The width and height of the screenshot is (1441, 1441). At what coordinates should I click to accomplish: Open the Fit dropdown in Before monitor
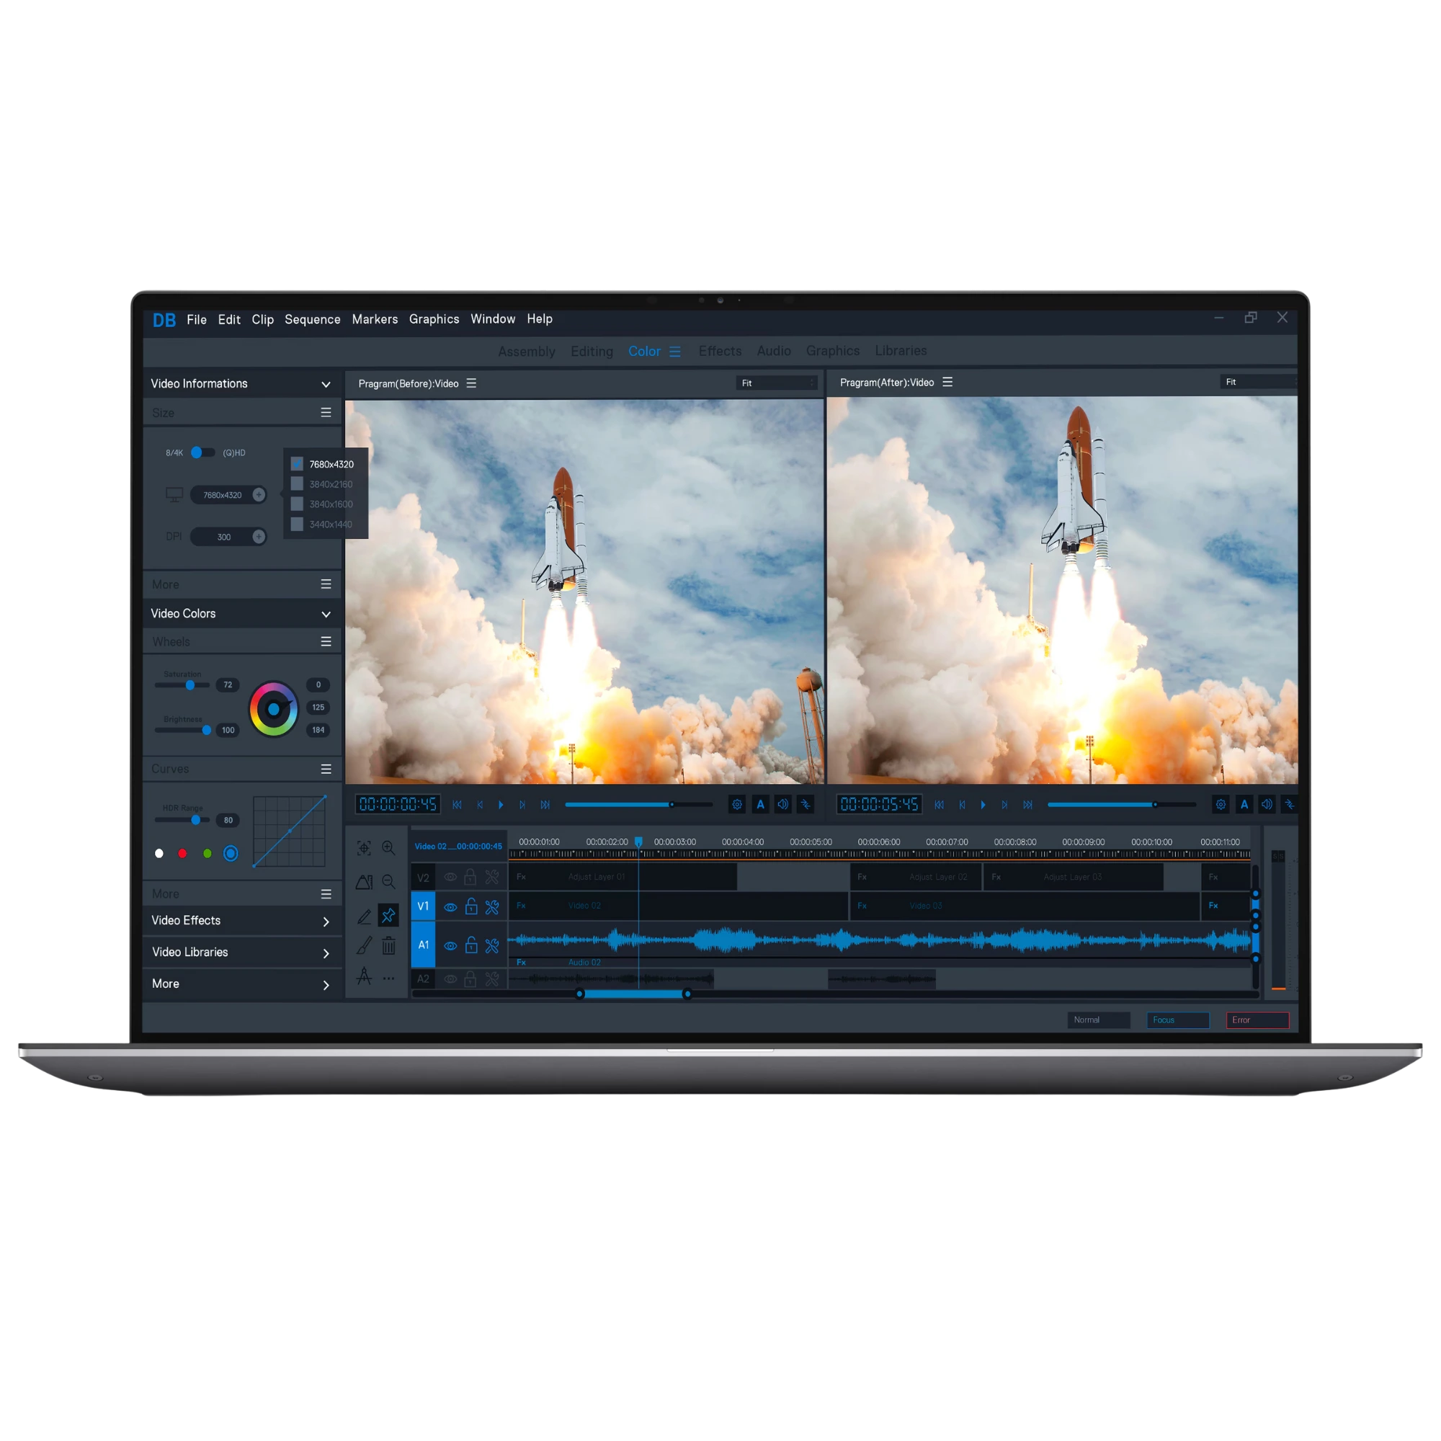(x=776, y=383)
